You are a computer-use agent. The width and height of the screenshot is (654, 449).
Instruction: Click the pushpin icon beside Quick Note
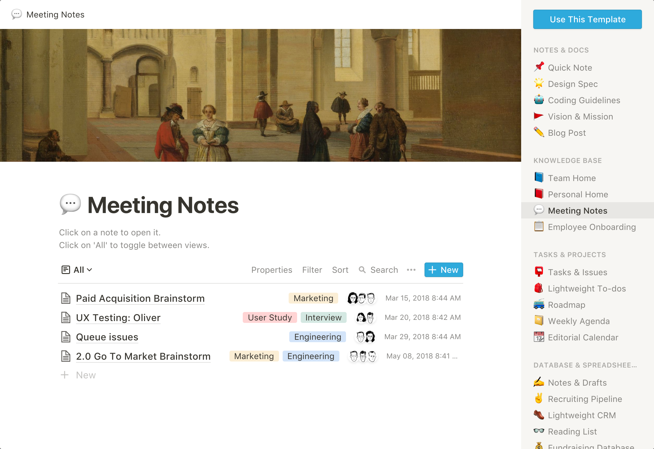539,67
